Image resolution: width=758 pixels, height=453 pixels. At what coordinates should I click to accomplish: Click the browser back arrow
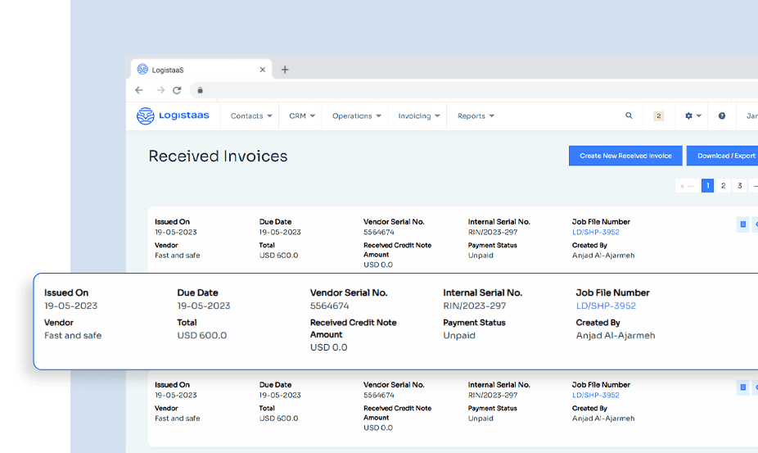(139, 90)
